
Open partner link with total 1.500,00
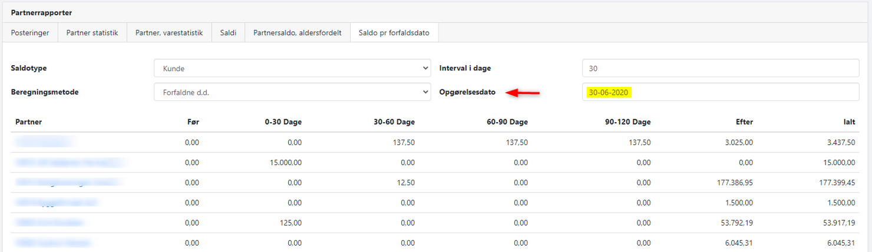(57, 203)
